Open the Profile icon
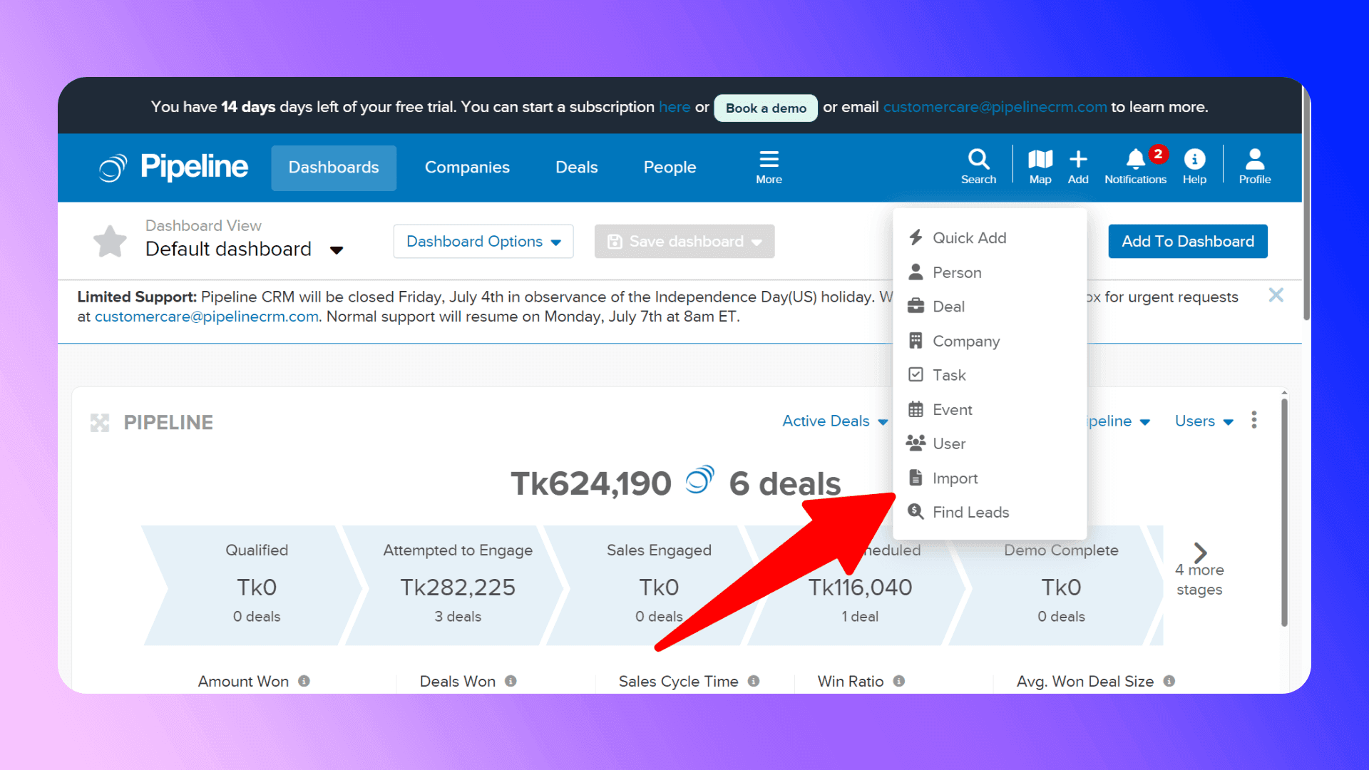Viewport: 1369px width, 770px height. 1255,167
